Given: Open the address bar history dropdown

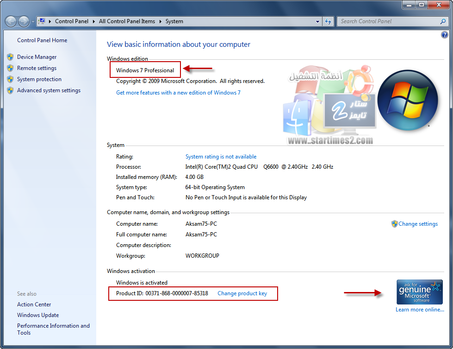Looking at the screenshot, I should pos(317,21).
